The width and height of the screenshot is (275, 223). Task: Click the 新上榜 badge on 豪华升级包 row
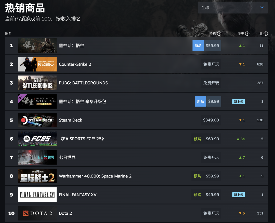[239, 102]
